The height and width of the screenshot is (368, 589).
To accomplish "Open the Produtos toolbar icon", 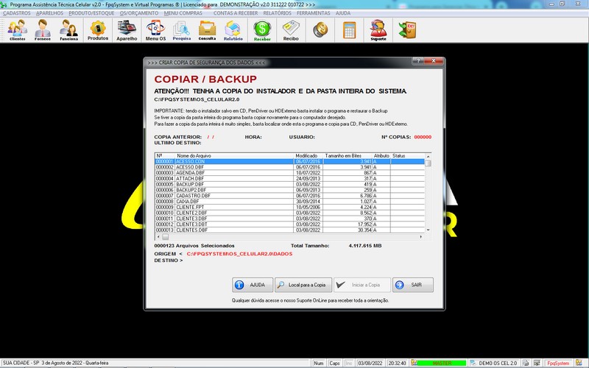I will (x=98, y=30).
